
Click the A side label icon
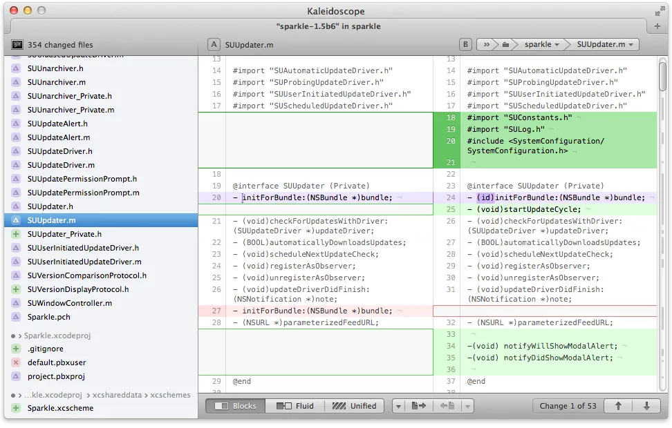tap(214, 44)
